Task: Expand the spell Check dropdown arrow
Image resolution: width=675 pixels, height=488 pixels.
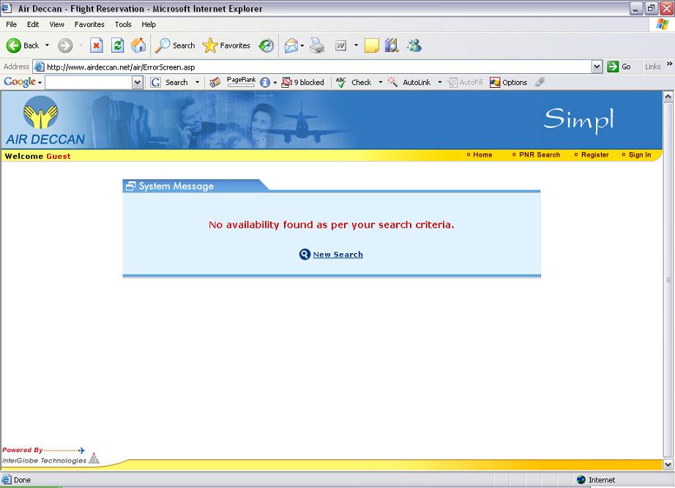Action: (381, 82)
